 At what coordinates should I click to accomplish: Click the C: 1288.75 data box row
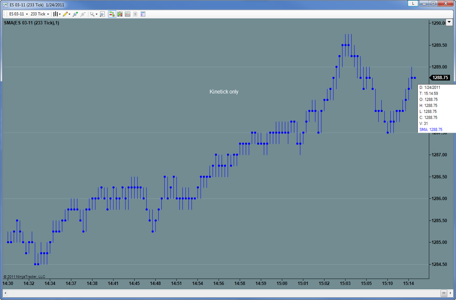[429, 118]
